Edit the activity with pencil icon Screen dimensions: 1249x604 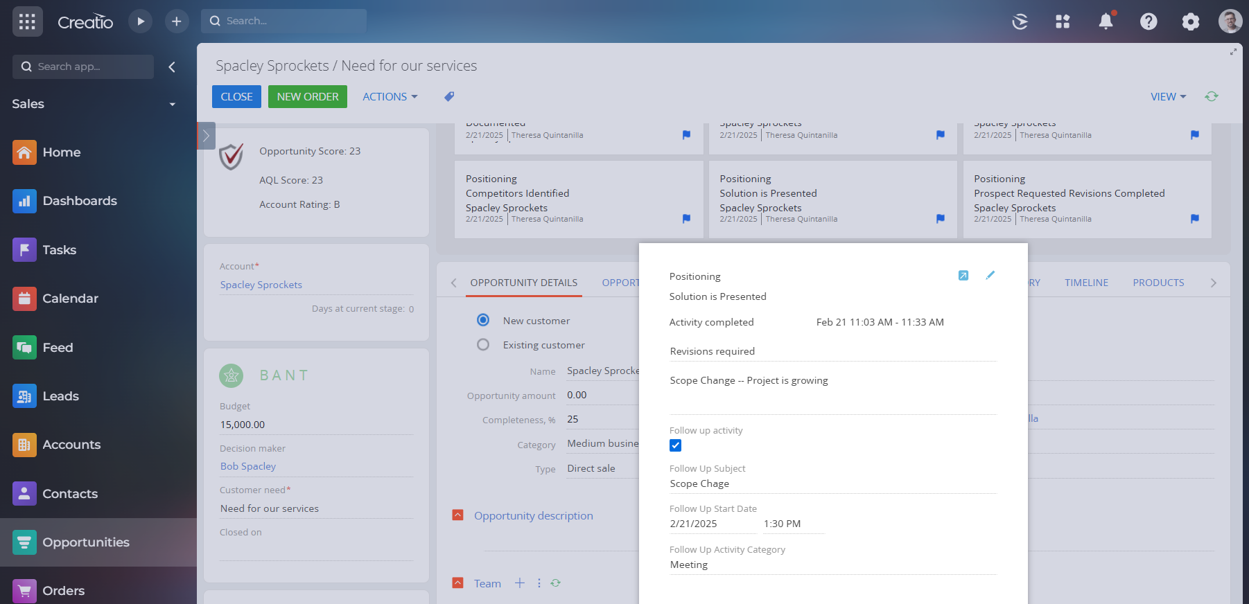pyautogui.click(x=990, y=275)
